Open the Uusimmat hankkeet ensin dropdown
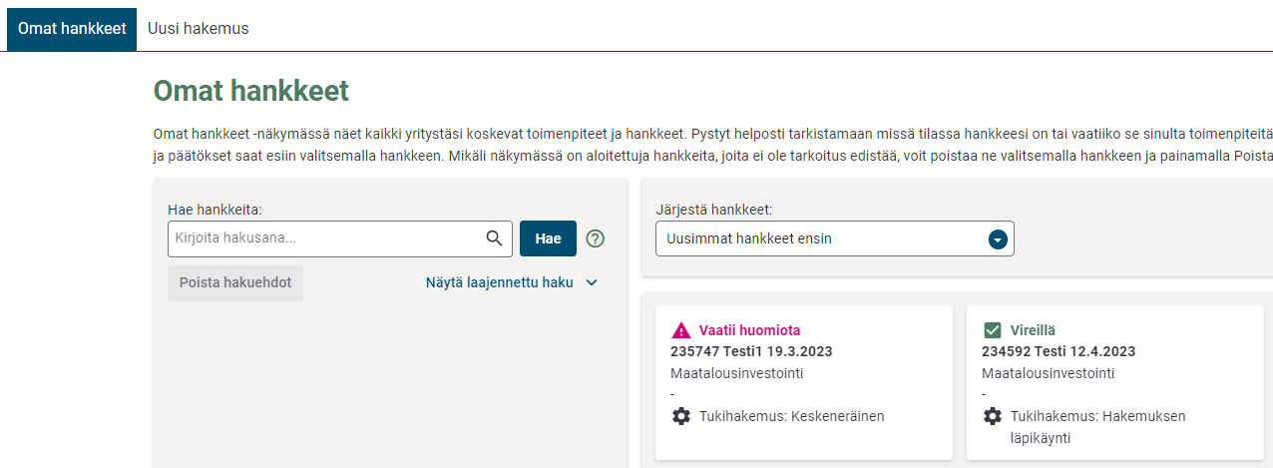Screen dimensions: 1273x468 pos(835,238)
